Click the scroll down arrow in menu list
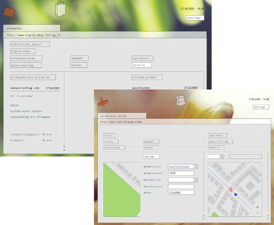 coord(64,150)
